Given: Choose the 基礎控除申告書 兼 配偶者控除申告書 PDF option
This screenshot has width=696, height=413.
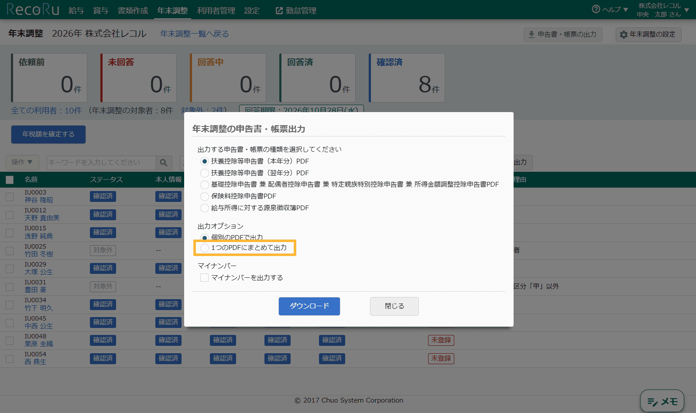Looking at the screenshot, I should (204, 184).
